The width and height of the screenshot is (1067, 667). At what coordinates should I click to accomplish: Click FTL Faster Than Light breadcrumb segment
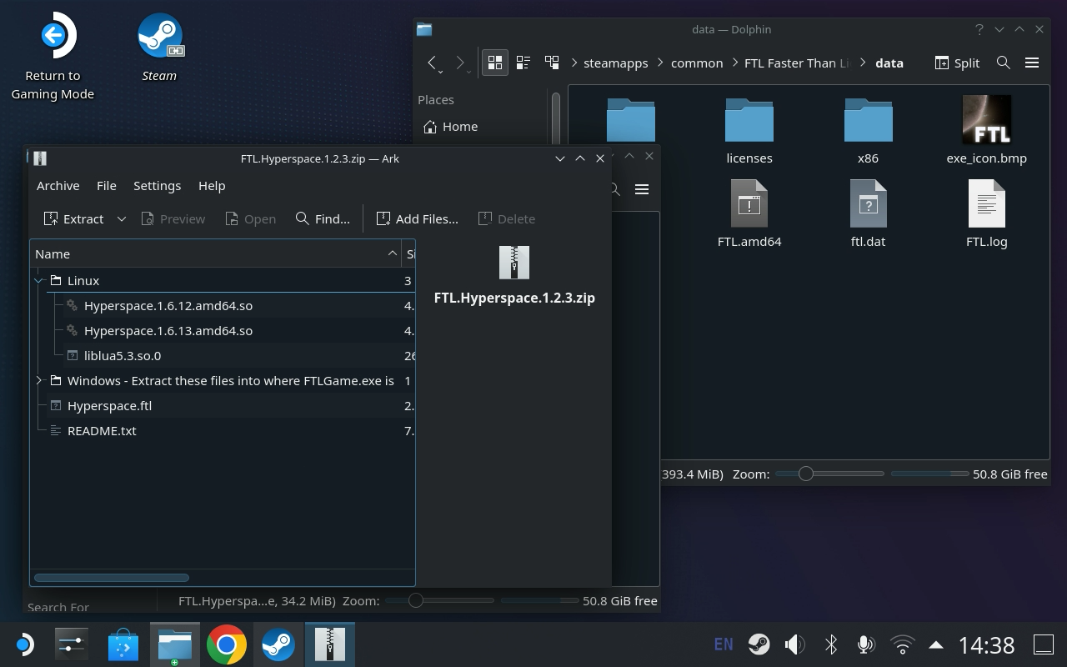797,63
